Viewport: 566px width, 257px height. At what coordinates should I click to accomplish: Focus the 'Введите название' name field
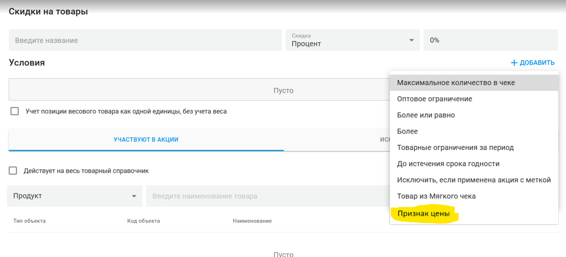(145, 40)
